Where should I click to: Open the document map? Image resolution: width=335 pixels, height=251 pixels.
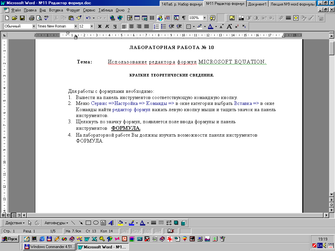[x=176, y=18]
